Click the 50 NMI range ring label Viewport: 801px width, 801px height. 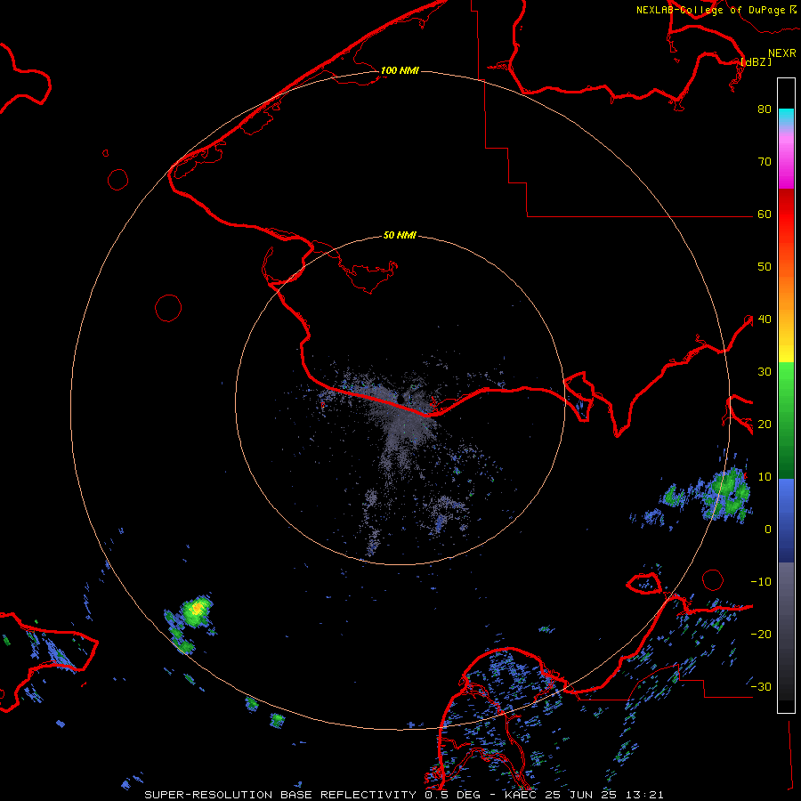pyautogui.click(x=400, y=236)
